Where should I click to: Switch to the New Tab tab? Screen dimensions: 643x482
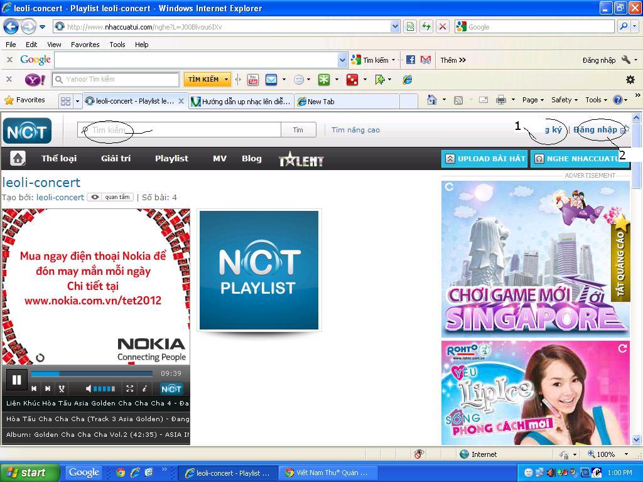tap(347, 101)
